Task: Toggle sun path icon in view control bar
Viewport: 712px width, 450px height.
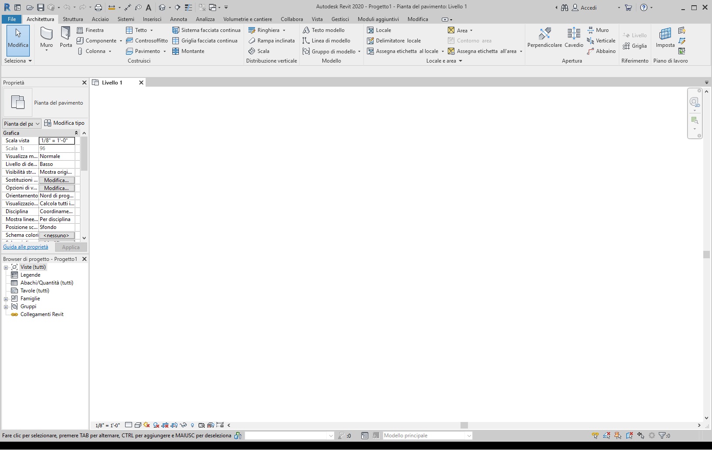Action: pos(147,425)
